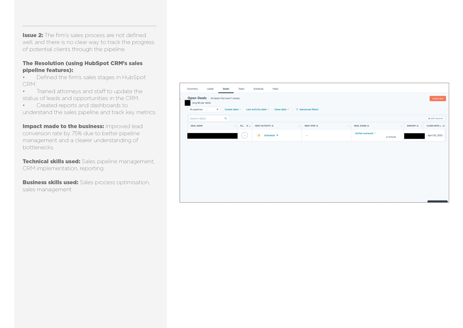463x328 pixels.
Task: Click the info icon next to Deal Stage
Action: (x=368, y=126)
